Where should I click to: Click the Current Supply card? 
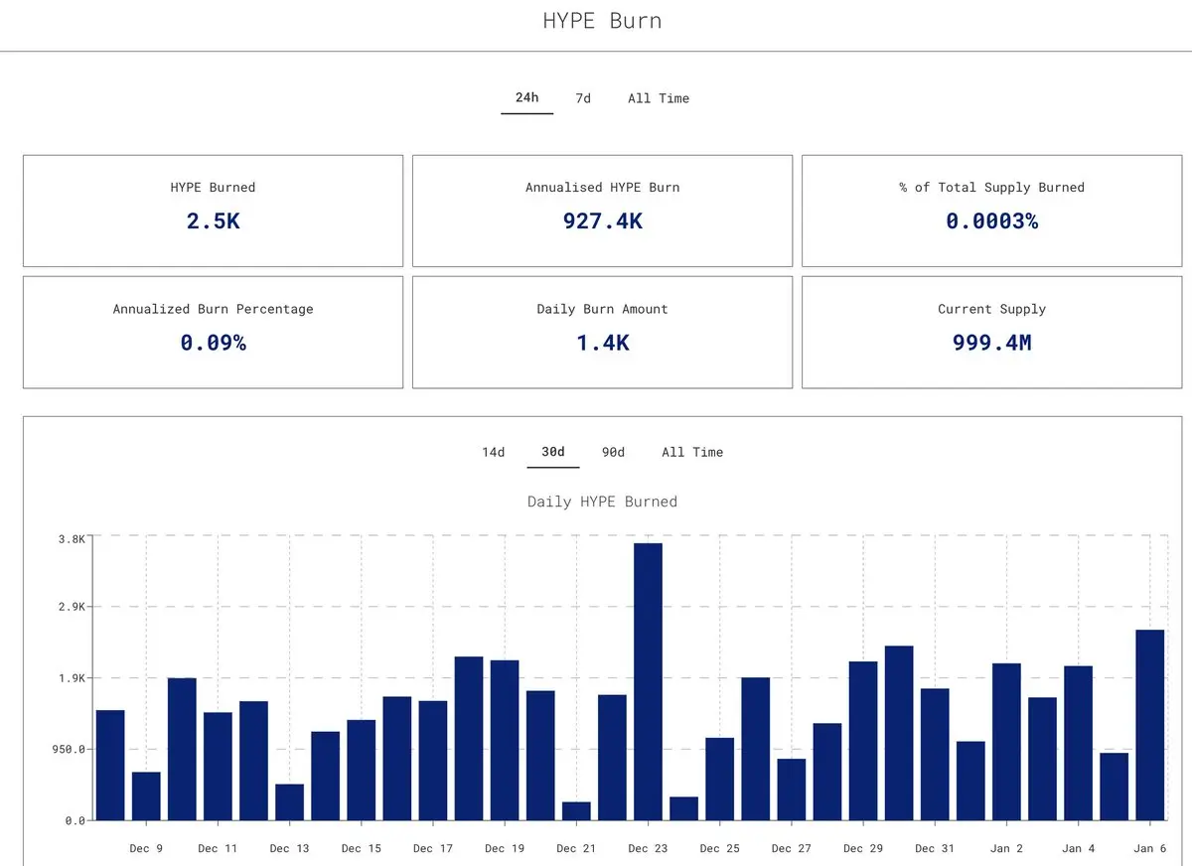pyautogui.click(x=991, y=332)
